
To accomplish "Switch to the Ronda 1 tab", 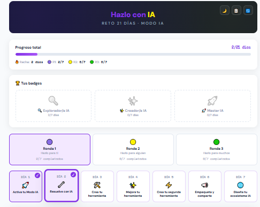I will pyautogui.click(x=50, y=149).
